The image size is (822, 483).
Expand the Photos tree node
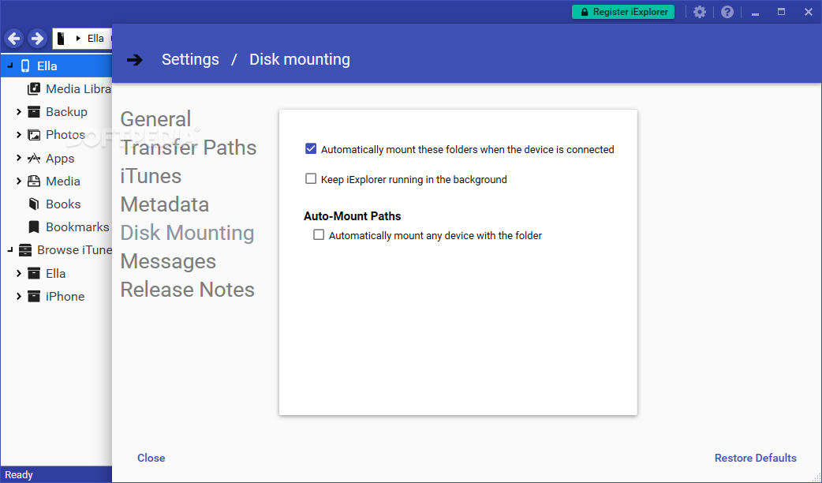click(x=19, y=135)
